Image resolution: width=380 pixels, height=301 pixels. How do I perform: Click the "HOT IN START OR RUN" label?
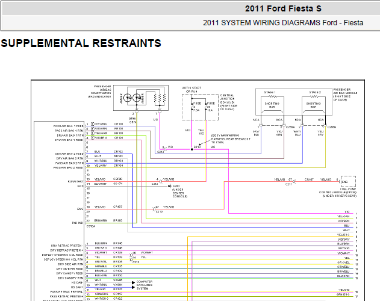pos(192,90)
